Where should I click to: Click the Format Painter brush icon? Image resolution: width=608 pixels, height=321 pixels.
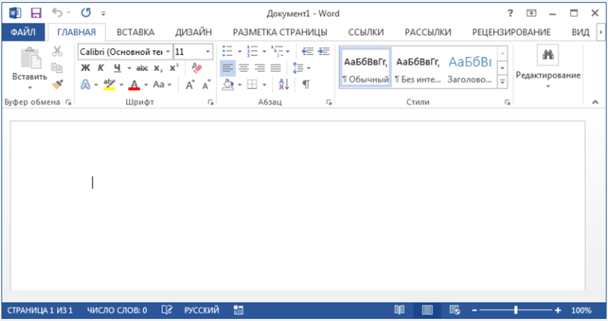click(x=57, y=84)
